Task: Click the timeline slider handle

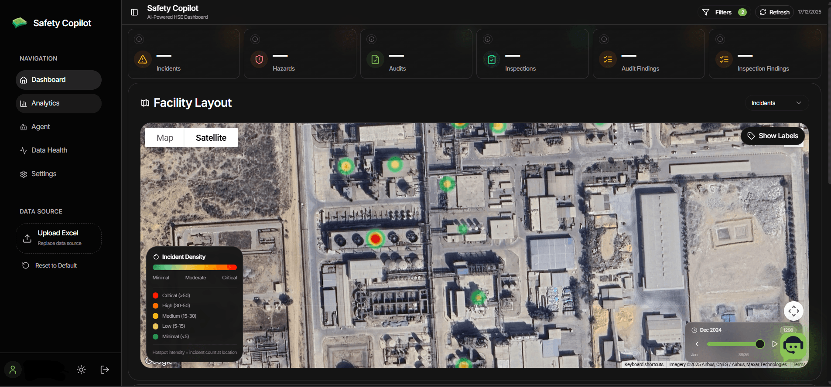Action: pos(760,344)
